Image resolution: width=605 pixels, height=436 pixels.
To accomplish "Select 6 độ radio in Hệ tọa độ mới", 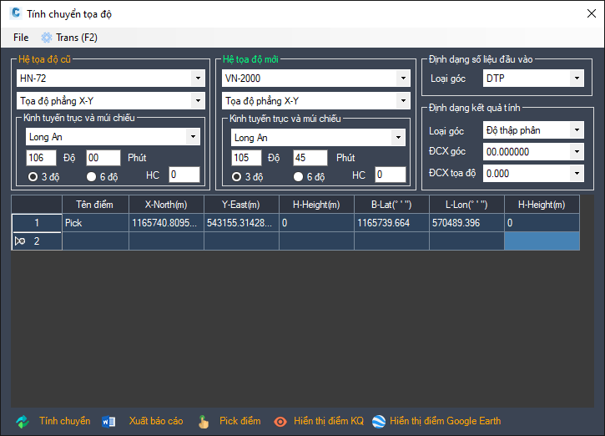I will click(x=298, y=176).
